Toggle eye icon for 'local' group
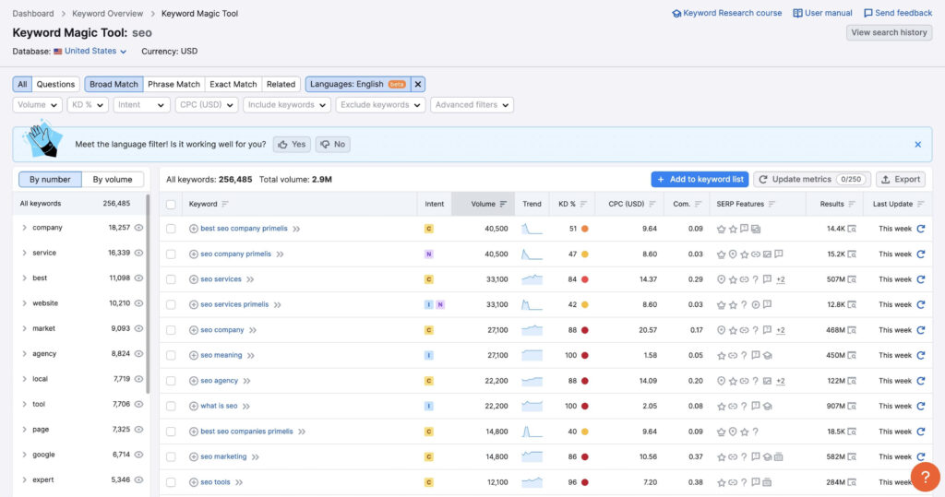Viewport: 945px width, 497px height. [138, 379]
